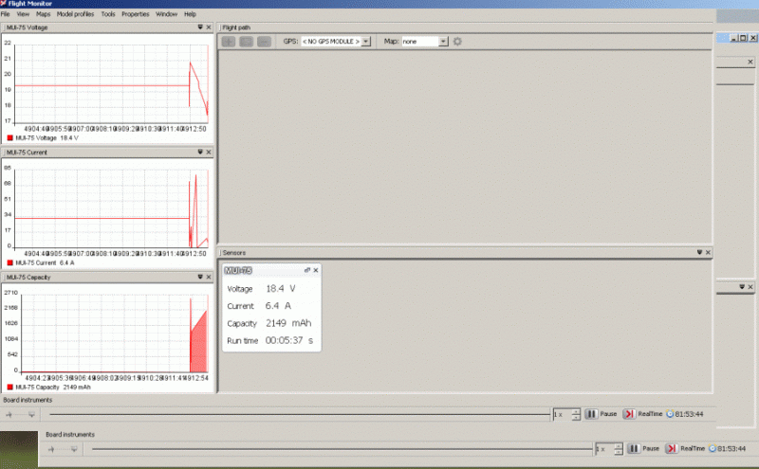759x469 pixels.
Task: Close the lower right-side docked panel
Action: pyautogui.click(x=750, y=287)
